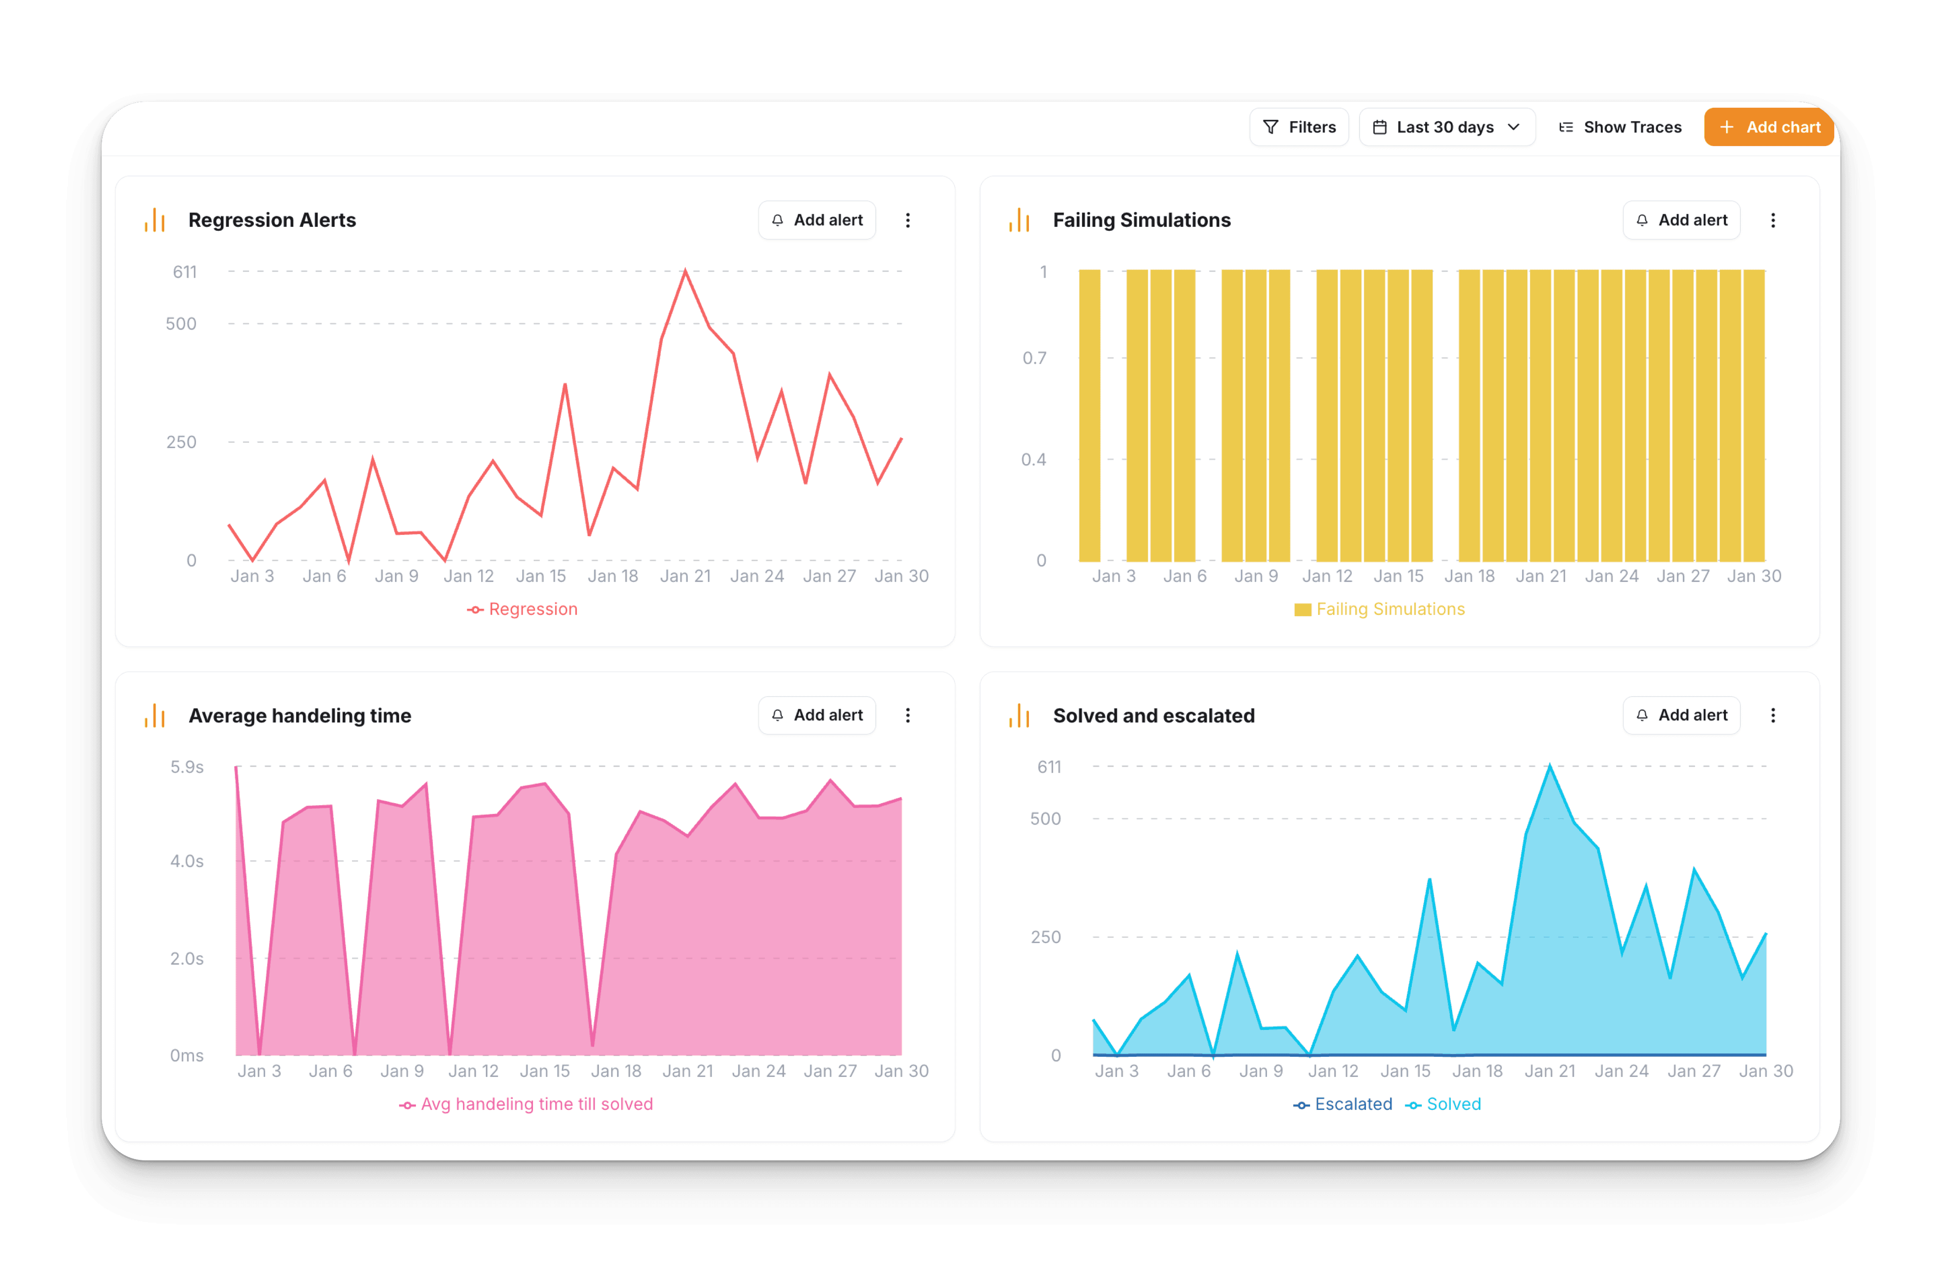Toggle the Solved legend series
1942x1262 pixels.
pyautogui.click(x=1443, y=1104)
